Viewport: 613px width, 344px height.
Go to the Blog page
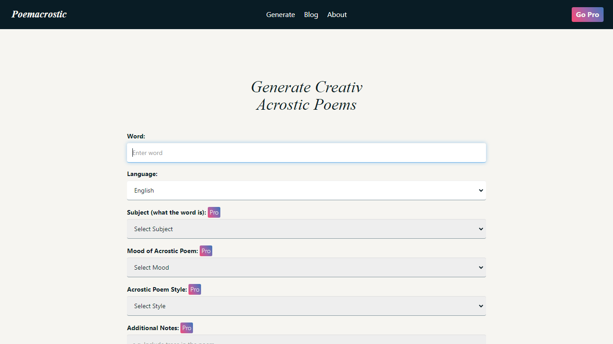(x=311, y=14)
